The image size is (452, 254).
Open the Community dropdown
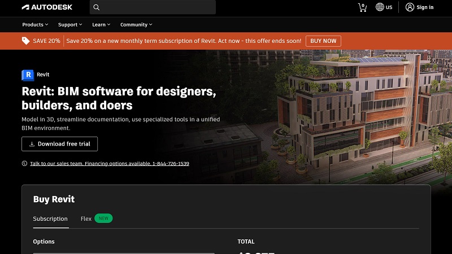(136, 25)
